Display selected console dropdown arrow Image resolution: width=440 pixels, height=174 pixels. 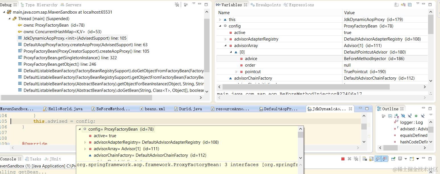[x=406, y=159]
